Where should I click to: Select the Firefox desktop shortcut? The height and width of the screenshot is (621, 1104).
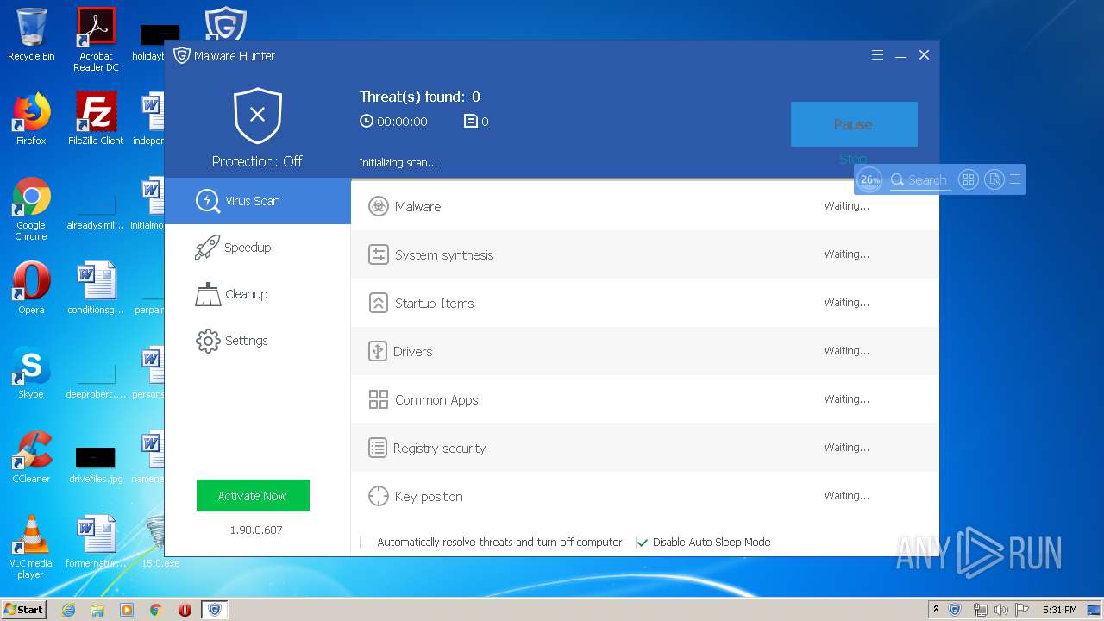pyautogui.click(x=31, y=119)
